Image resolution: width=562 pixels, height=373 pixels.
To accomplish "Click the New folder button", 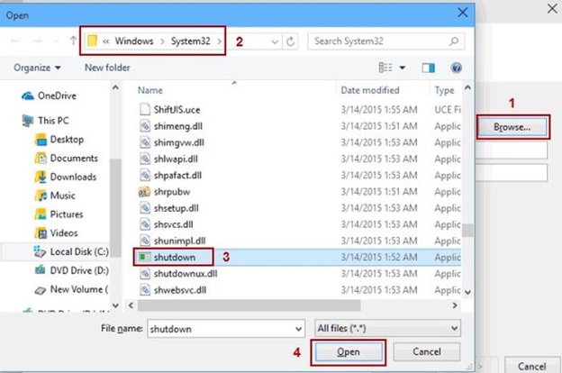I will 107,68.
